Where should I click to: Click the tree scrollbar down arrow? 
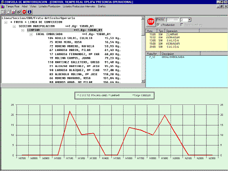[143, 81]
